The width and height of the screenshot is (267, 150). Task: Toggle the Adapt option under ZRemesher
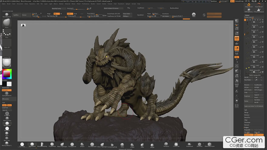click(4, 105)
